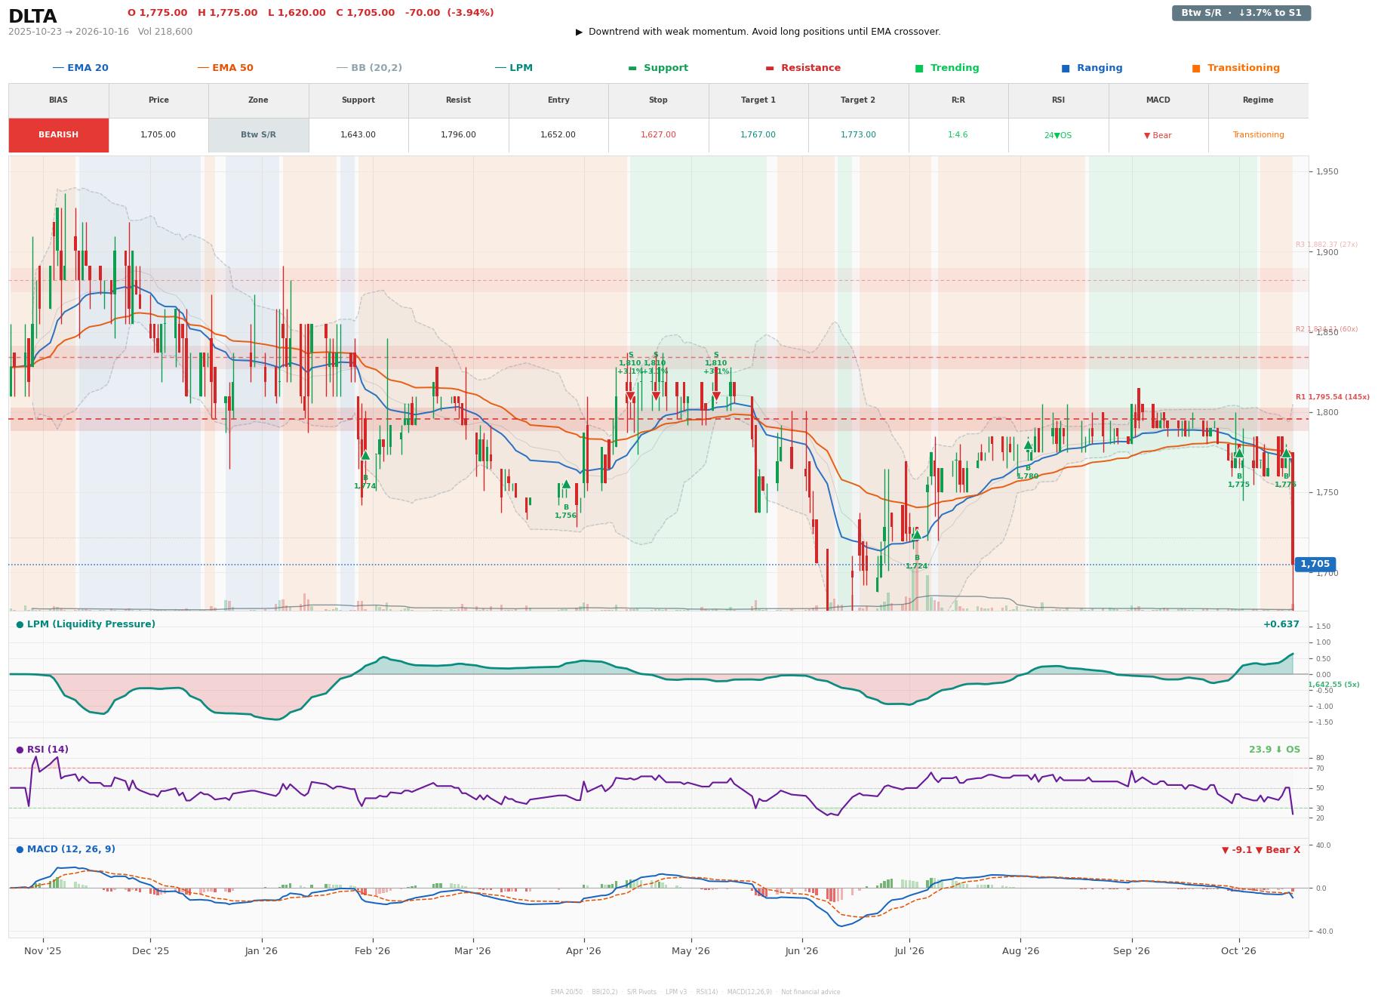Click the Target 1 value 1,767.00

click(x=758, y=135)
